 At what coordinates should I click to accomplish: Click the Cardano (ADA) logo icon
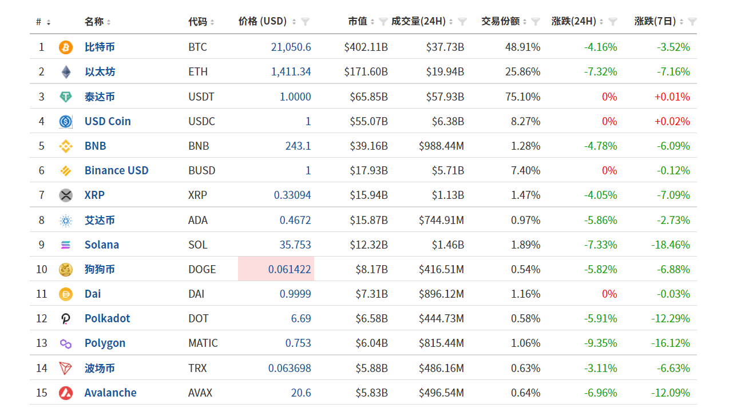click(x=65, y=219)
